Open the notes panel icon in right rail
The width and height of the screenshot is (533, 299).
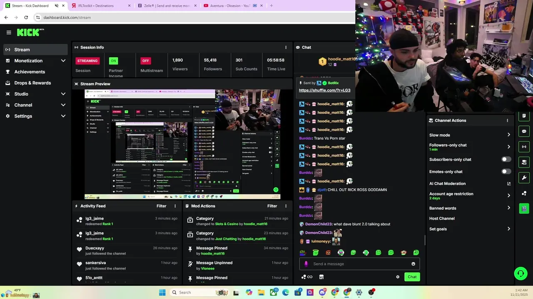pyautogui.click(x=524, y=116)
